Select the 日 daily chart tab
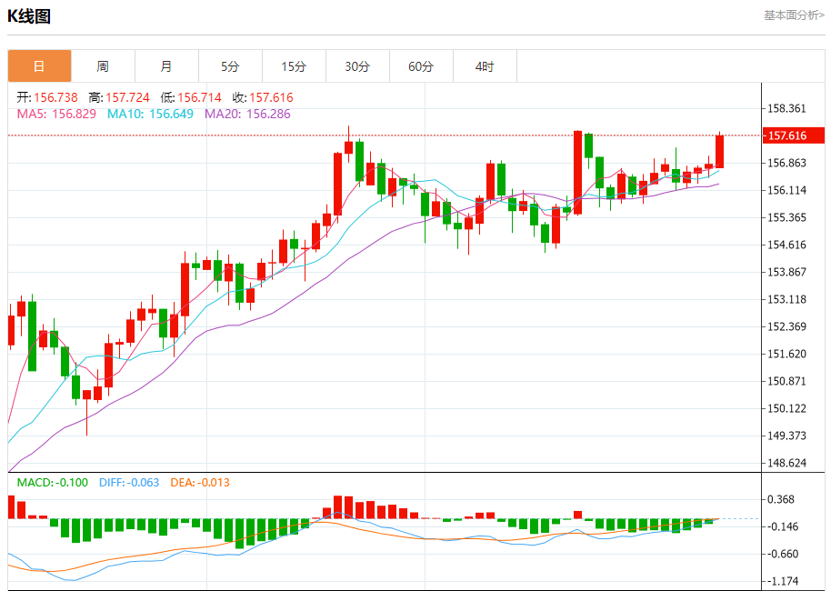Image resolution: width=831 pixels, height=591 pixels. (x=39, y=66)
